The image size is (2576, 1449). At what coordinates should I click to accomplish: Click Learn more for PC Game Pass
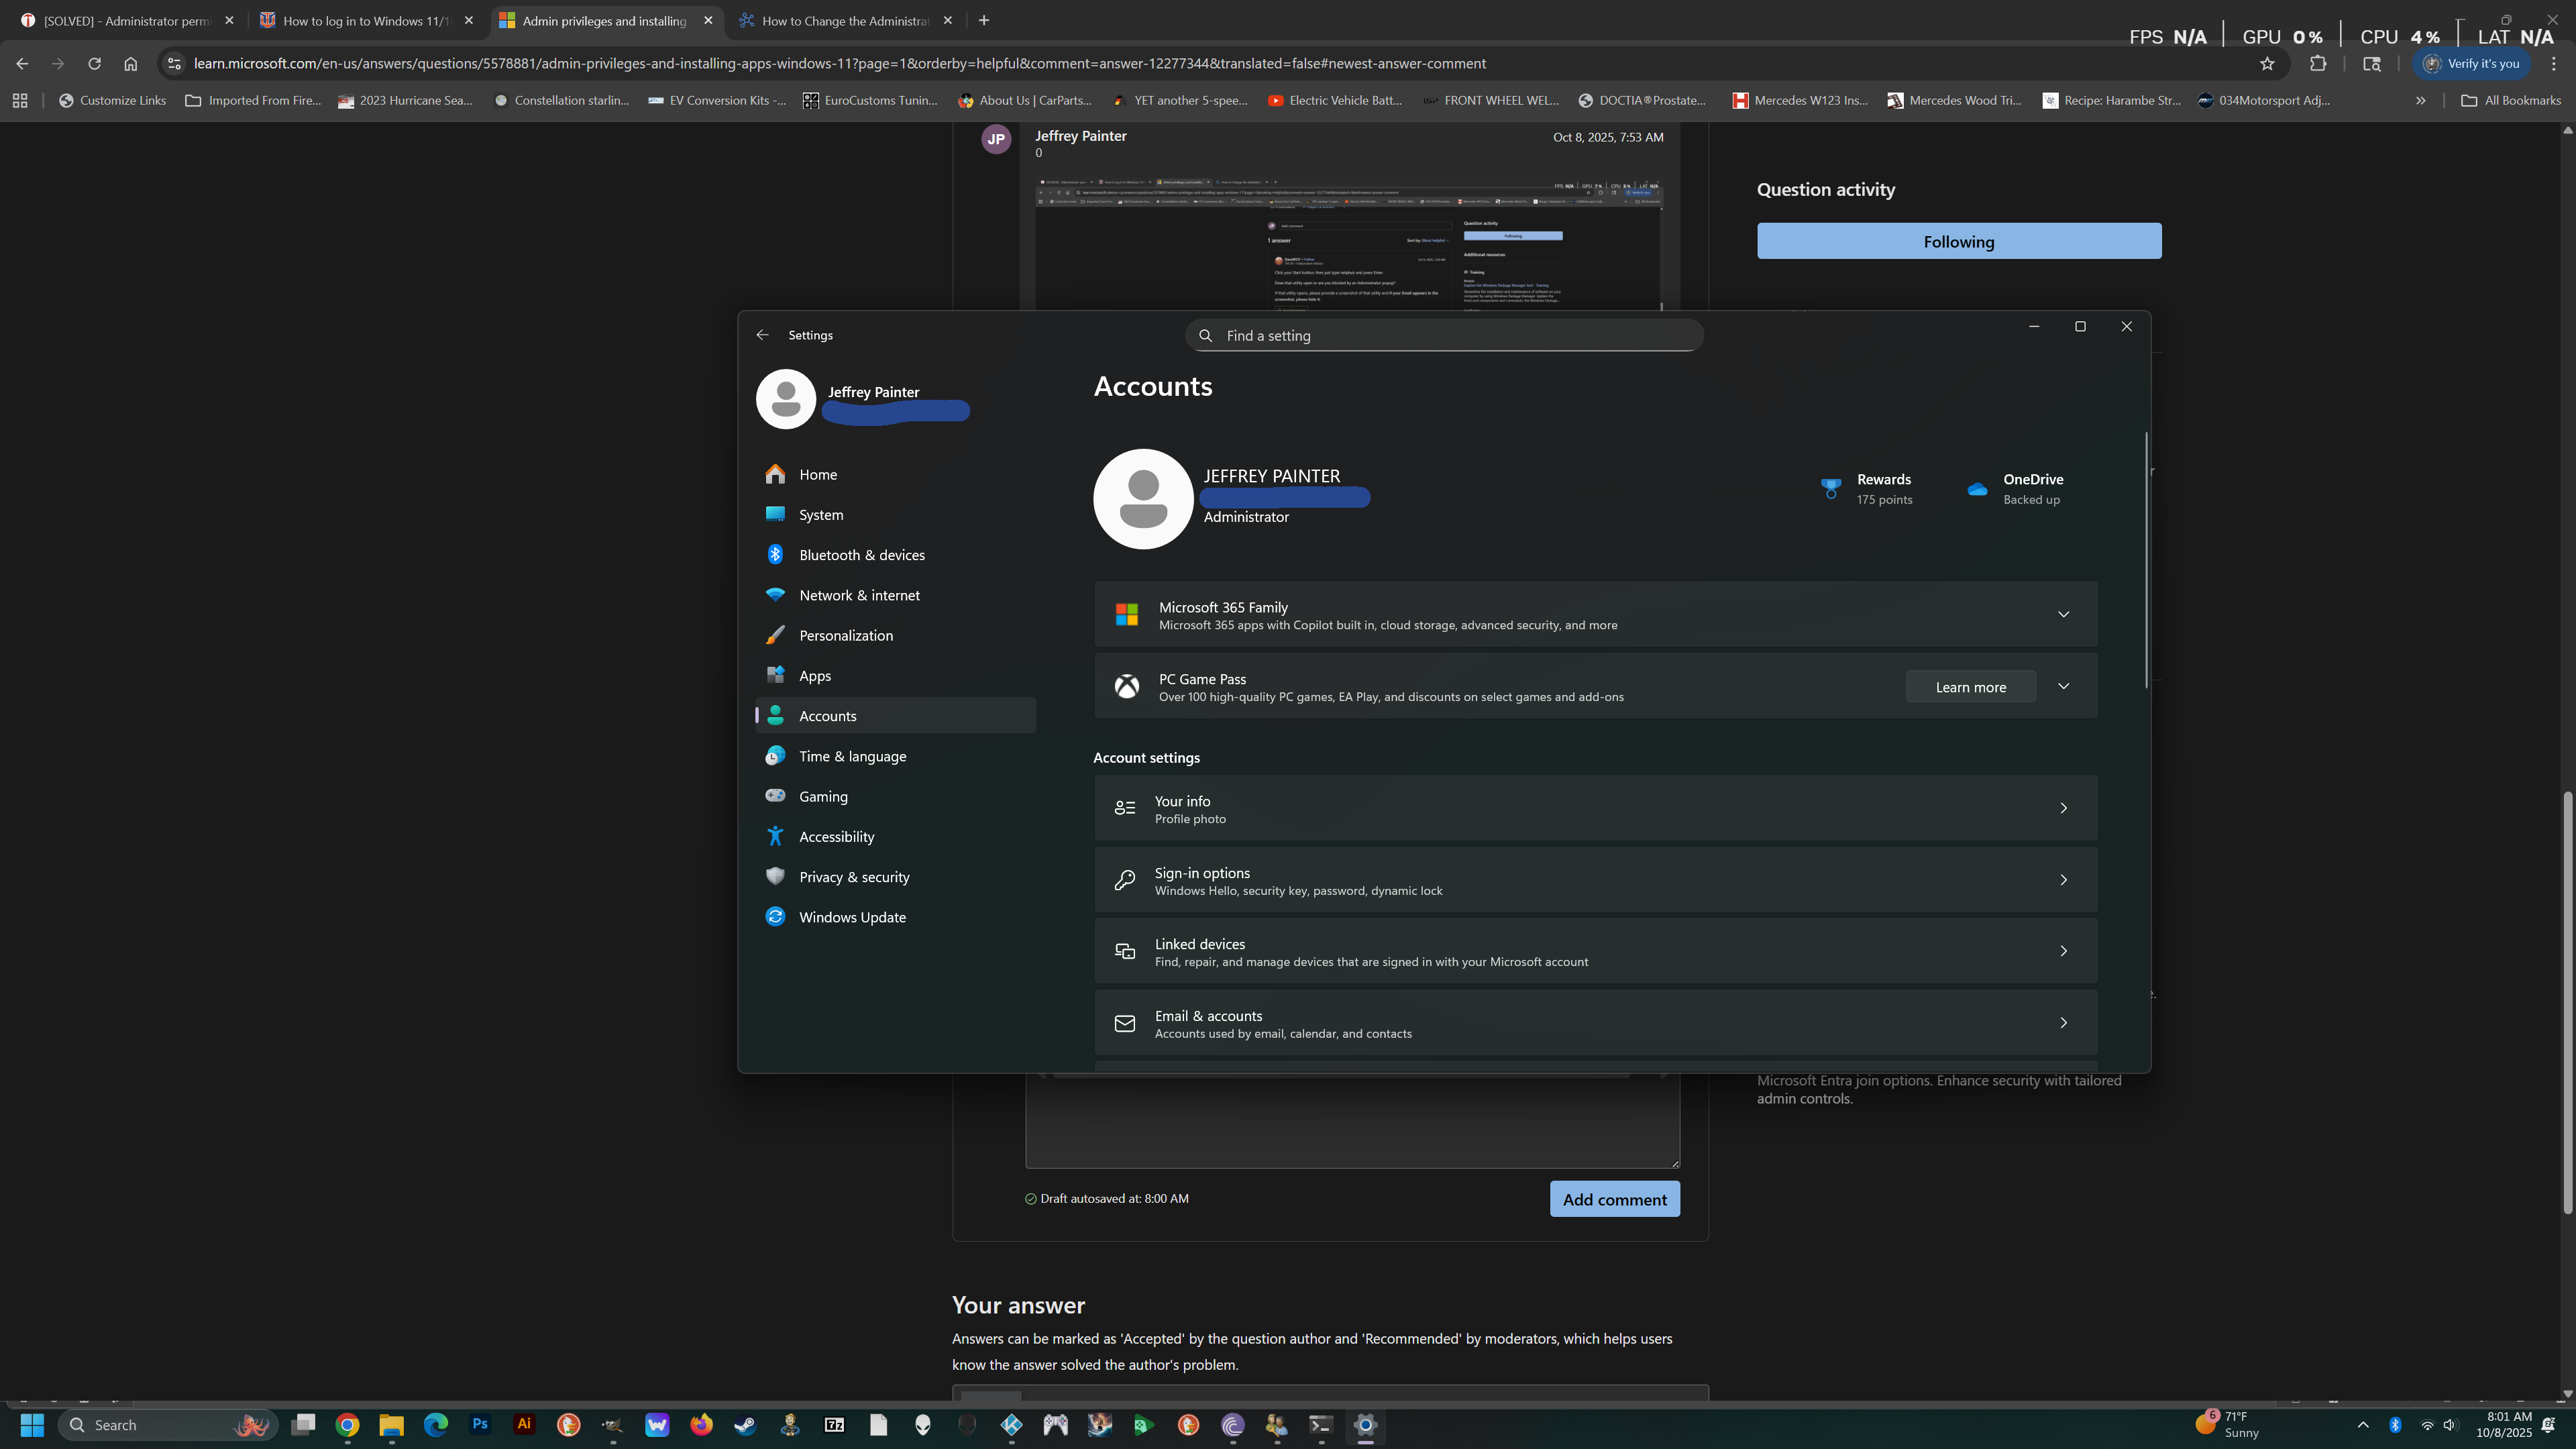click(1970, 687)
